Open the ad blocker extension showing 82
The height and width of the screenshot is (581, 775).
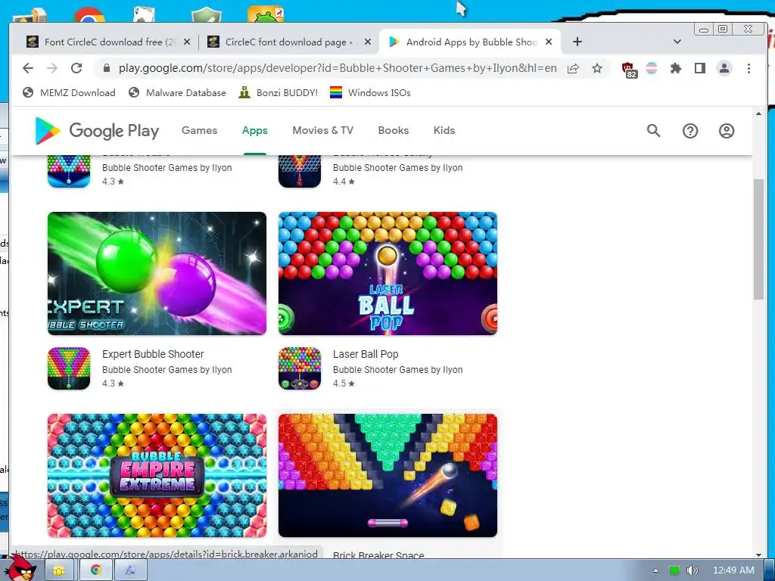(x=628, y=69)
